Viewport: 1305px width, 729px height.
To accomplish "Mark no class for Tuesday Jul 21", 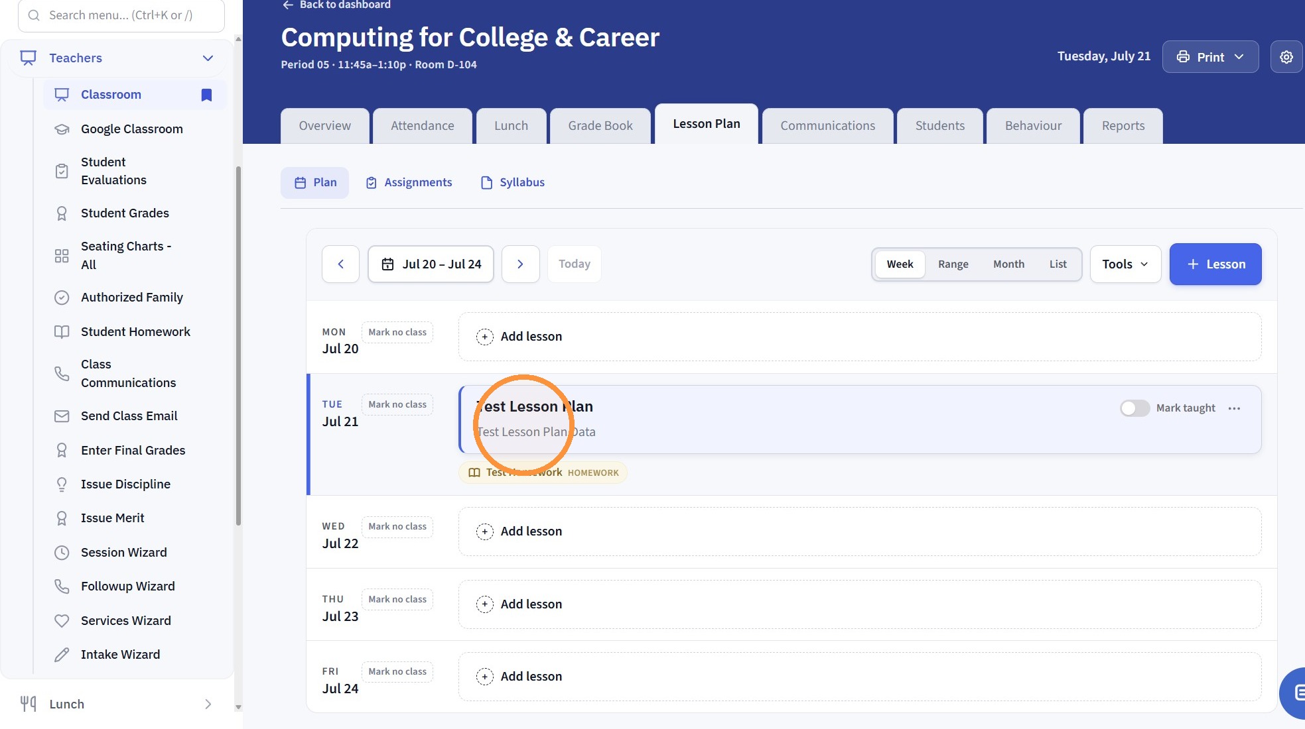I will tap(397, 405).
